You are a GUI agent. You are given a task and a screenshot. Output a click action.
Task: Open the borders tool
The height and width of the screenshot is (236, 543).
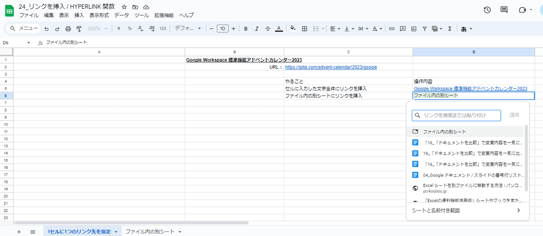(x=305, y=28)
